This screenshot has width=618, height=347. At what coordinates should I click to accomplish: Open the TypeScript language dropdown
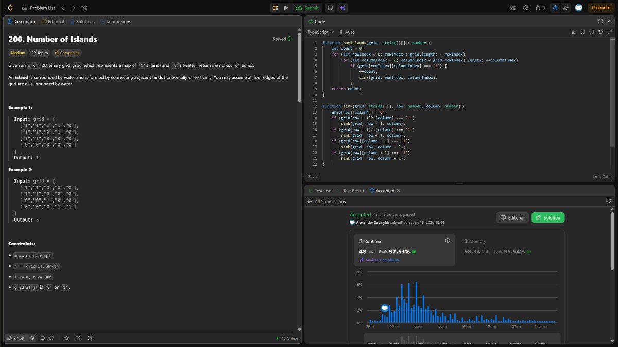point(320,32)
